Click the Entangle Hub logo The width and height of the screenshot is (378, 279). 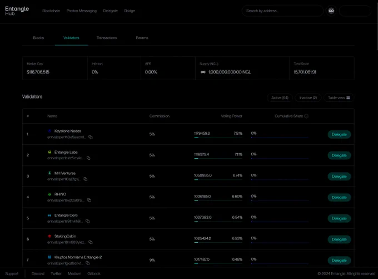pos(17,11)
